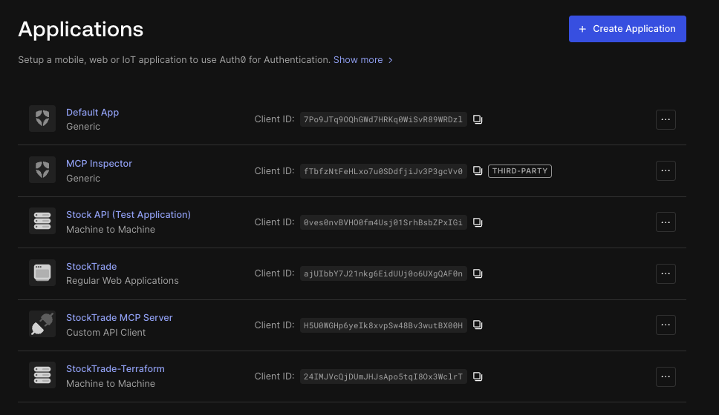
Task: Select client ID H5U0WGHp6yeIk8xvpSw48Bv3wutBX00H
Action: (383, 325)
